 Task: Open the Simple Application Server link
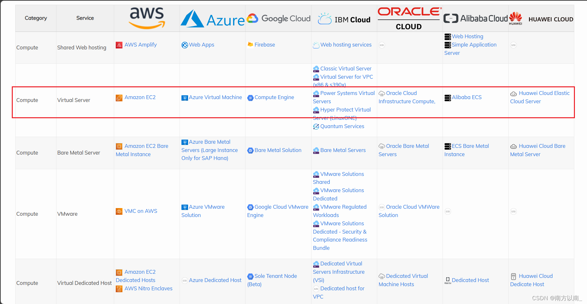(470, 49)
